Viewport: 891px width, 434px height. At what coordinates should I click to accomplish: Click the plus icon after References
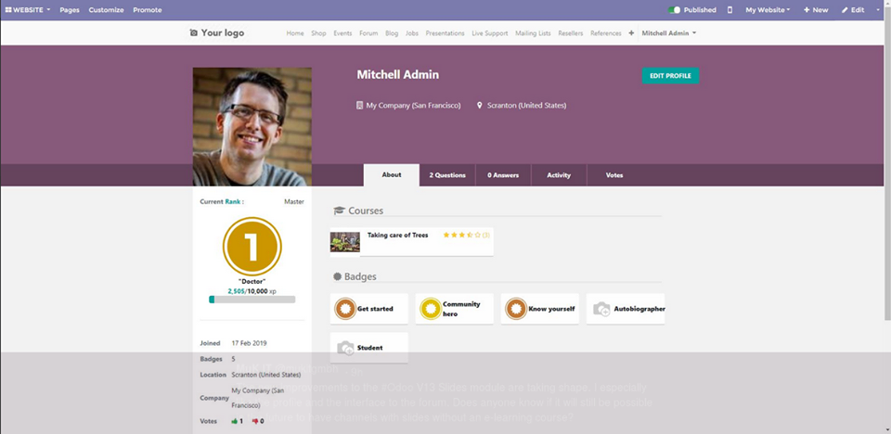click(631, 33)
